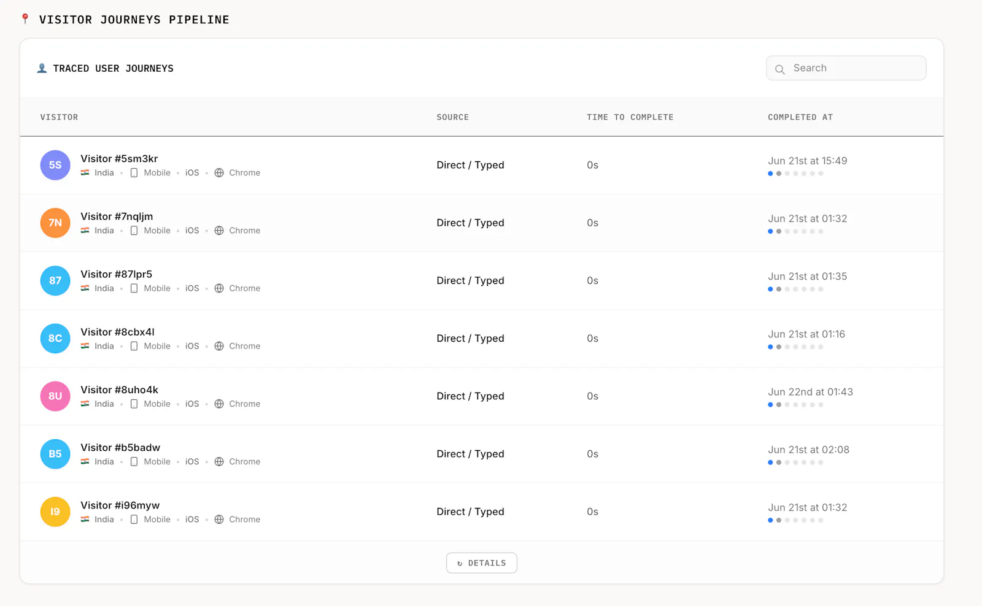Click browser globe icon in Visitor #b5badw row
Screen dimensions: 982x606
pos(219,462)
